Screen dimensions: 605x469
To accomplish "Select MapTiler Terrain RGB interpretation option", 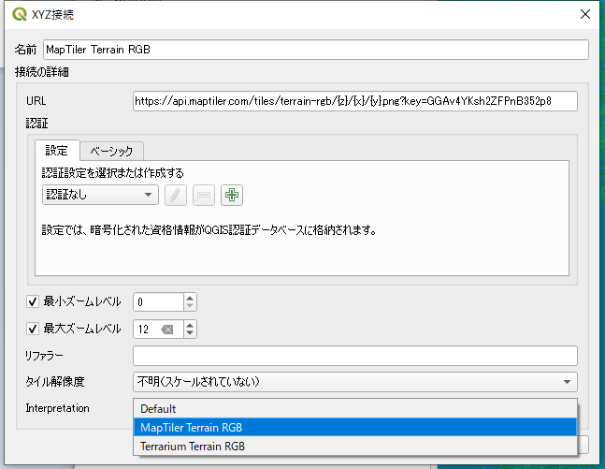I will pyautogui.click(x=355, y=427).
